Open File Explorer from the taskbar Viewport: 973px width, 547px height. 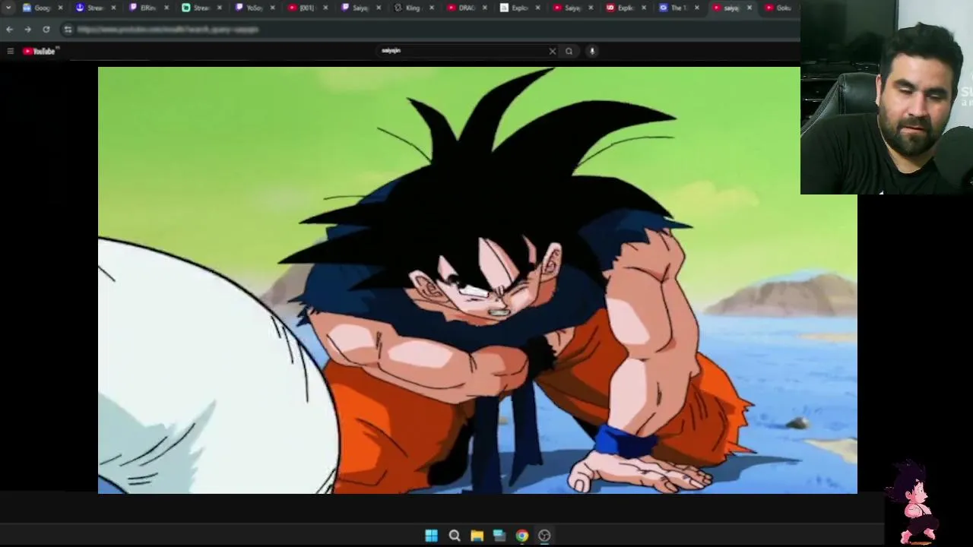pos(477,536)
